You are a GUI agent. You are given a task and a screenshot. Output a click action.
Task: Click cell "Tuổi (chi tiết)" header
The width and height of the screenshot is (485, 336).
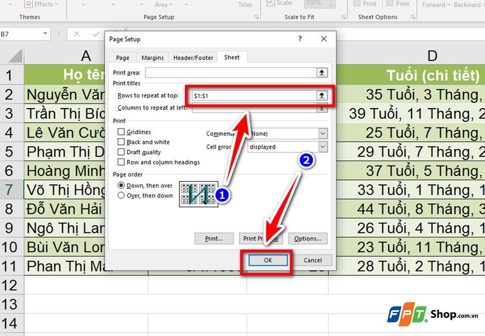[410, 75]
